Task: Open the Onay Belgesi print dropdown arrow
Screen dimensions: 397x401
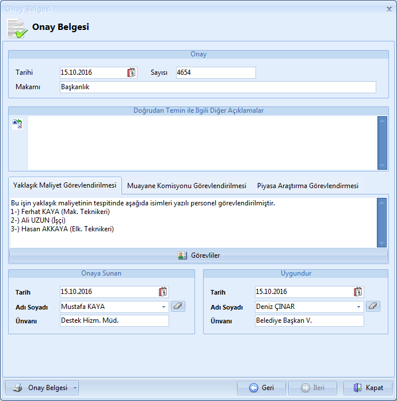Action: click(75, 388)
